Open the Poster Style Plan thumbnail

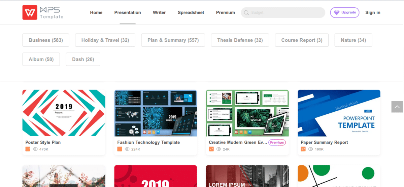[64, 113]
